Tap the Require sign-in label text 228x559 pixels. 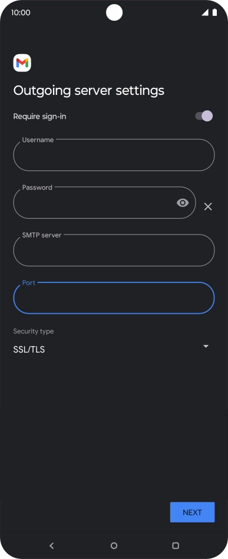(39, 117)
